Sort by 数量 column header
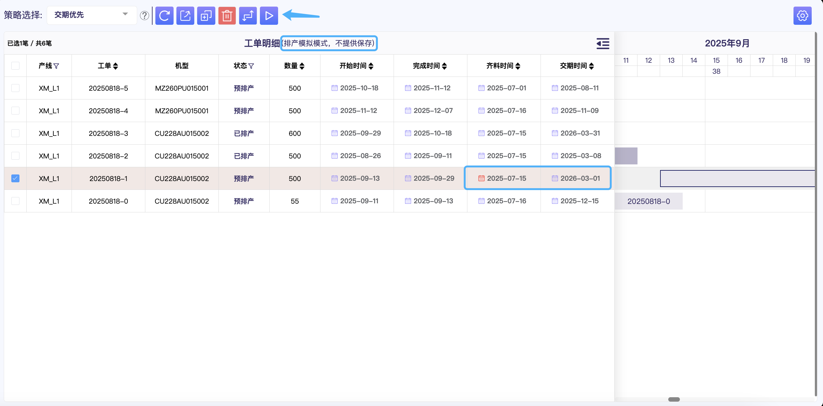The height and width of the screenshot is (406, 823). tap(302, 66)
